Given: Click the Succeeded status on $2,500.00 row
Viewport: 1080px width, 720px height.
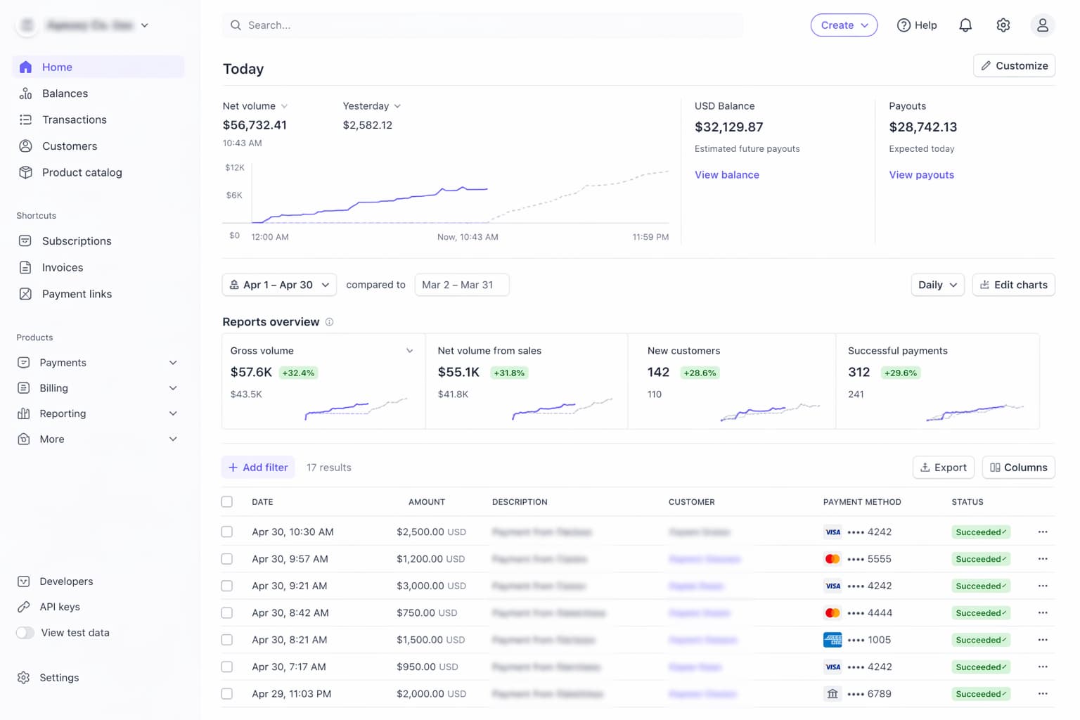Looking at the screenshot, I should pyautogui.click(x=981, y=532).
